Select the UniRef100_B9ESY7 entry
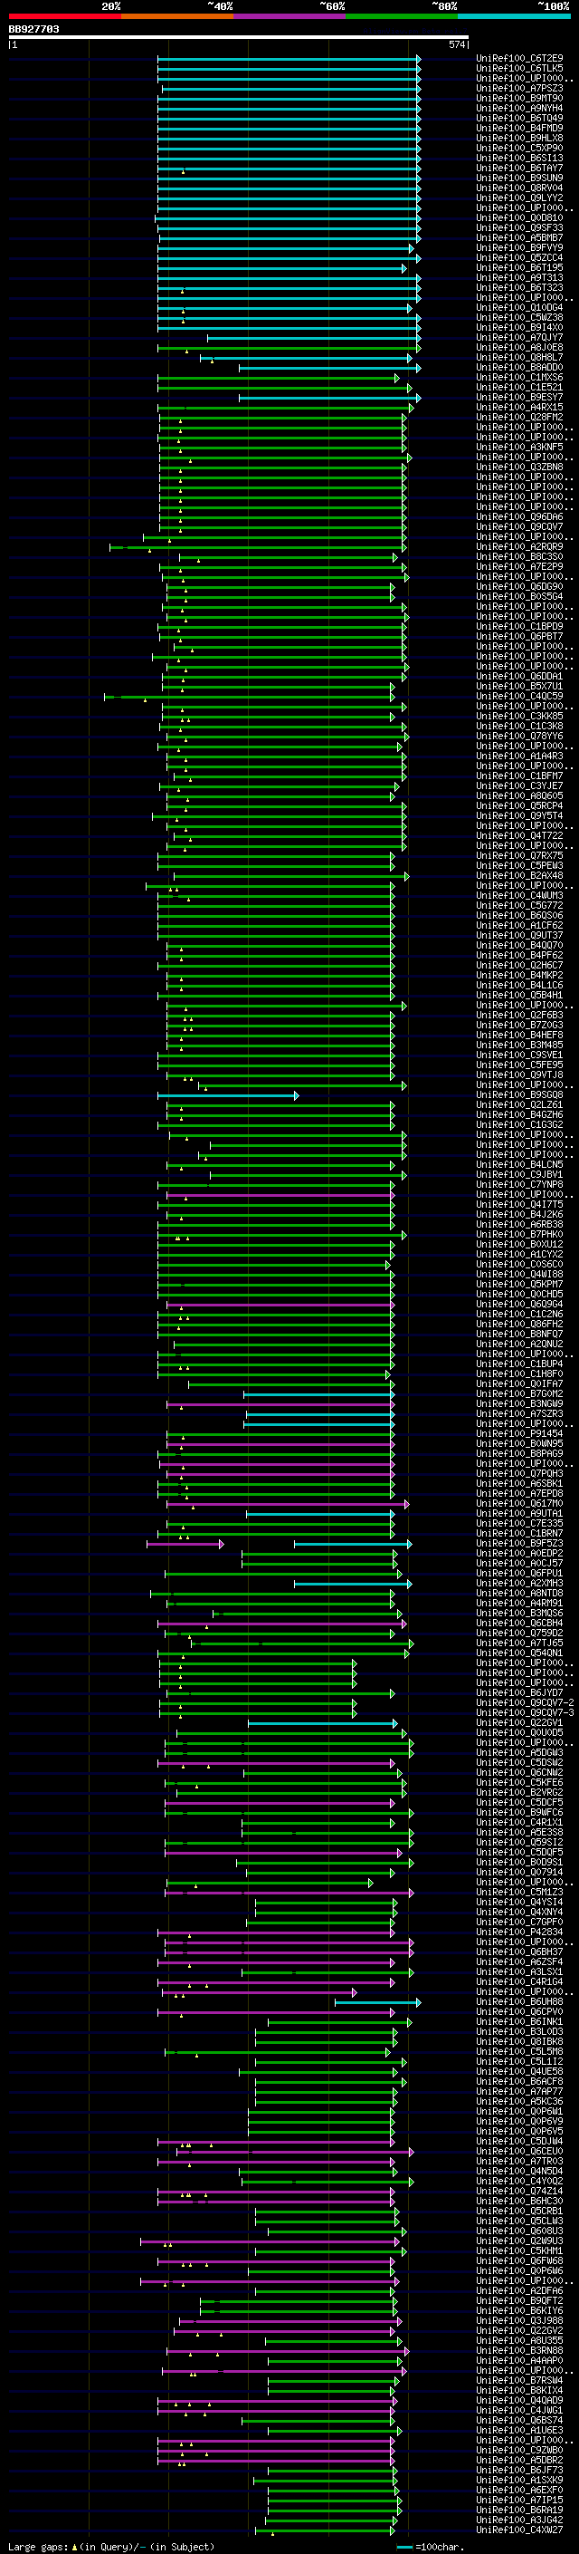Image resolution: width=579 pixels, height=2554 pixels. point(519,398)
